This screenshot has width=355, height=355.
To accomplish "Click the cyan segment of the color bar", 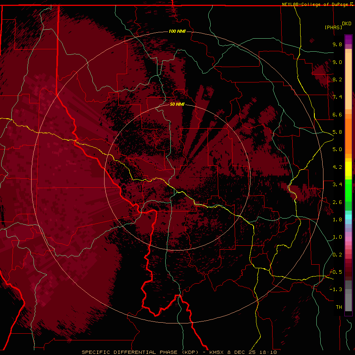I will click(348, 217).
